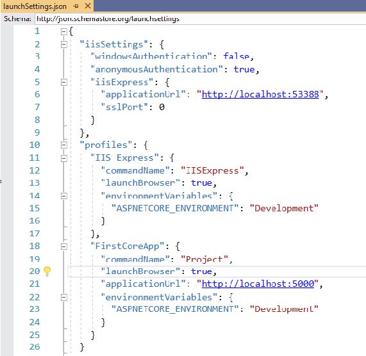Image resolution: width=366 pixels, height=356 pixels.
Task: Click the true value on line 20
Action: coord(202,271)
